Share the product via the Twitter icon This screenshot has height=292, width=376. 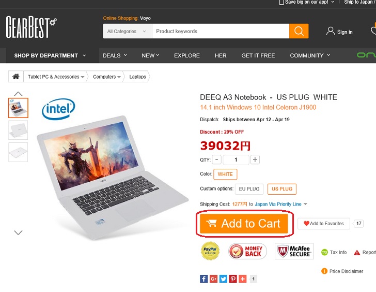[x=223, y=279]
